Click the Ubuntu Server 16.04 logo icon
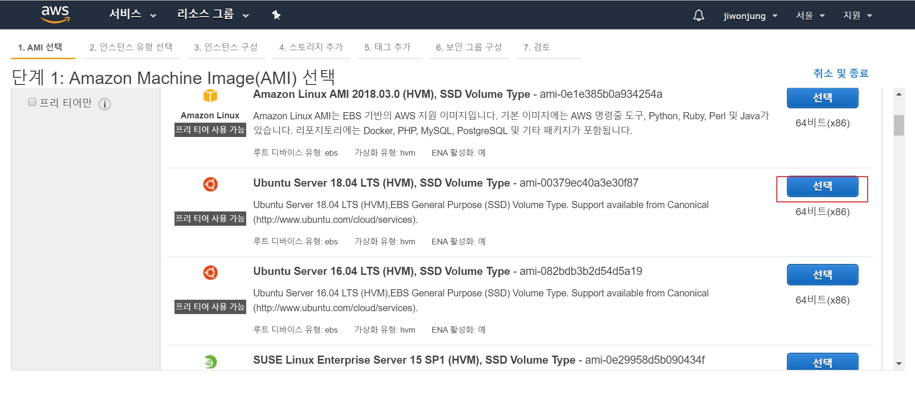Viewport: 915px width, 410px height. point(210,273)
